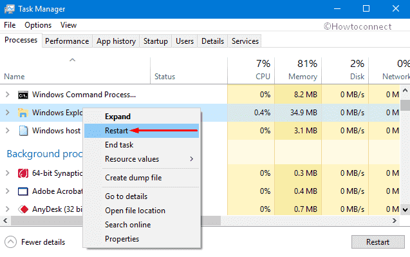This screenshot has width=410, height=257.
Task: Click the 8.2 MB memory cell
Action: [298, 95]
